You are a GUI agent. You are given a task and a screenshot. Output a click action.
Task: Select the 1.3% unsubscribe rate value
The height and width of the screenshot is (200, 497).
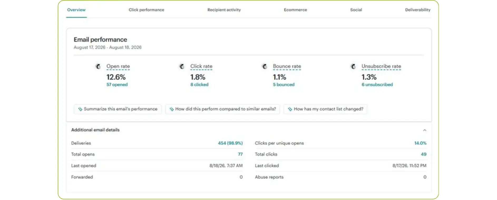coord(369,77)
